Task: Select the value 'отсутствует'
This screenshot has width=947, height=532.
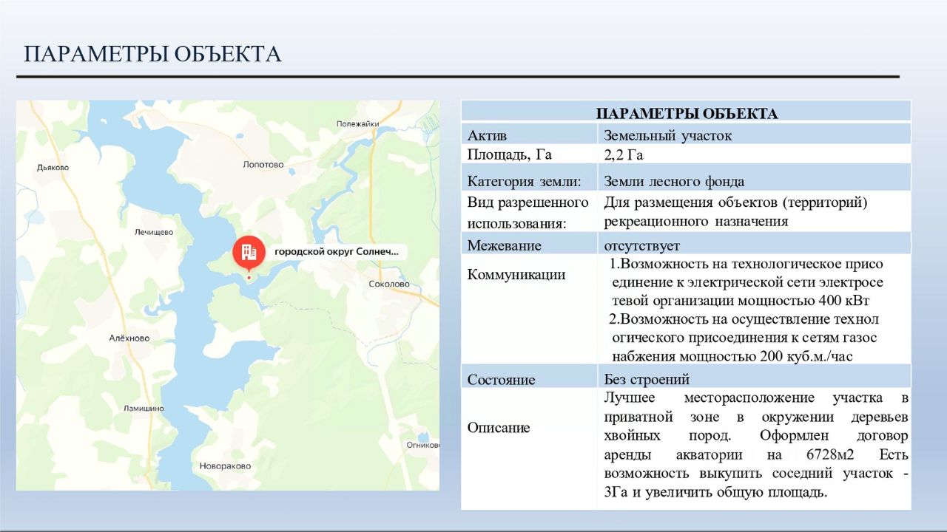Action: pos(641,246)
